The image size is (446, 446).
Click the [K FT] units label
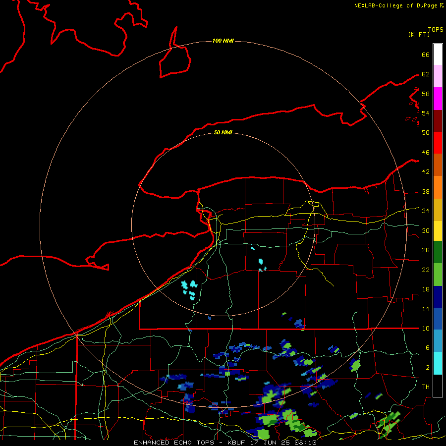pyautogui.click(x=419, y=34)
